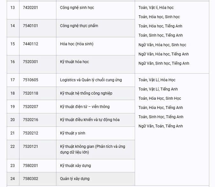
Task: Select Kỹ thuật điều khiển và tự động hóa
Action: coord(90,120)
